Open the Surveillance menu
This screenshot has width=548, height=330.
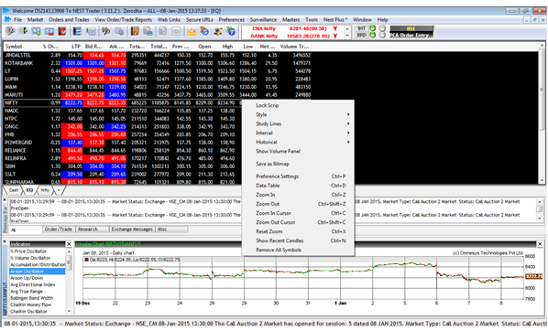tap(263, 19)
